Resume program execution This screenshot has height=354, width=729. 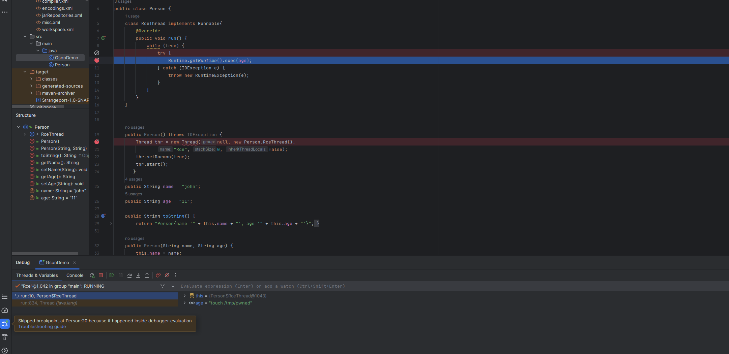(112, 275)
